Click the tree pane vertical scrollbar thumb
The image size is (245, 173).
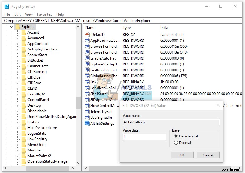78,103
